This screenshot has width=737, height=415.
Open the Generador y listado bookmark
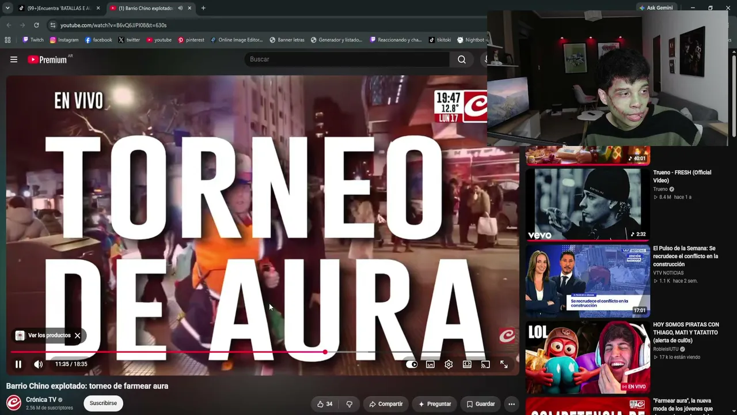(336, 40)
